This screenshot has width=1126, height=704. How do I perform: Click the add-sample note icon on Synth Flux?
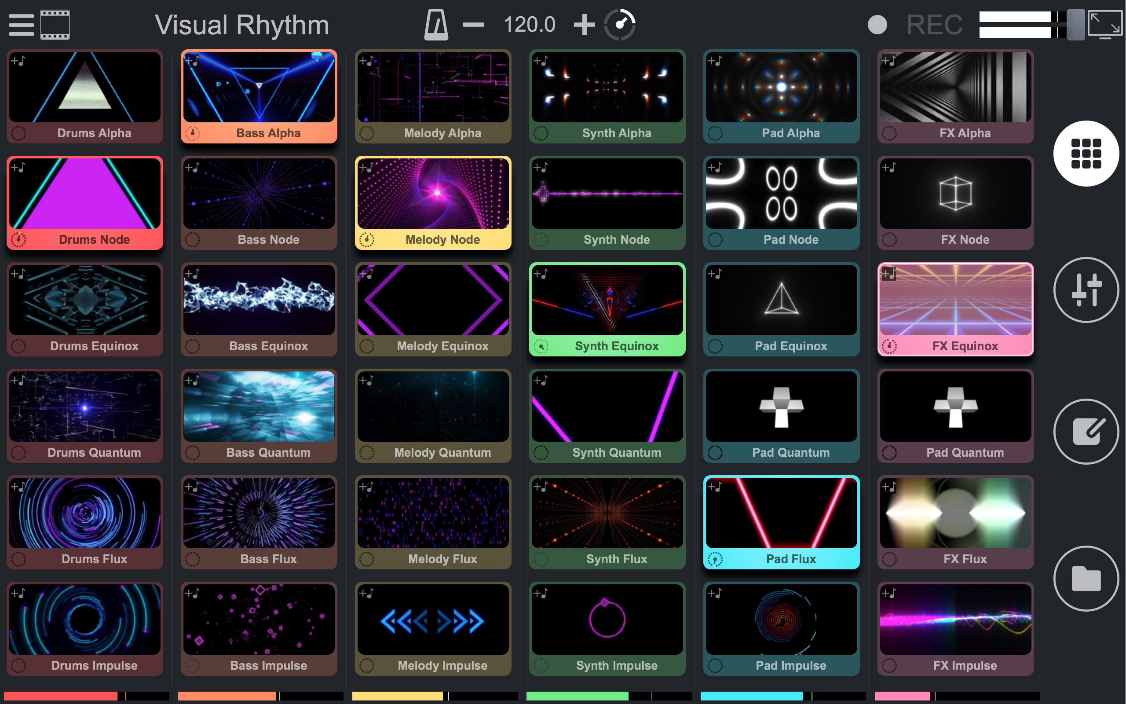click(541, 487)
